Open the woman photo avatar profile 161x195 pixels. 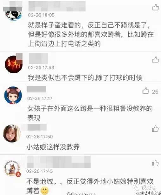[x=12, y=133]
